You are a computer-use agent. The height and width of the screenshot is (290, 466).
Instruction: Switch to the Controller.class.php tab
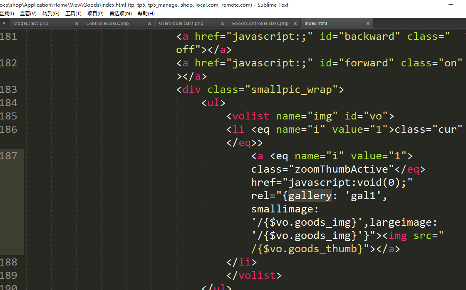(107, 24)
